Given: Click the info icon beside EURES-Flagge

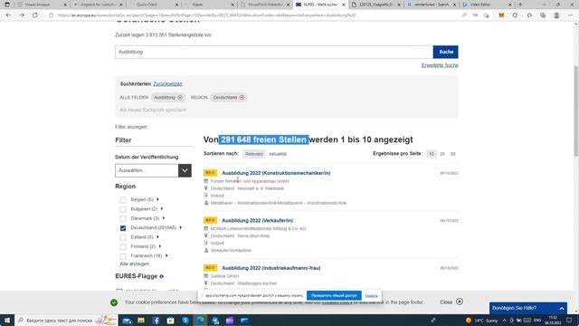Looking at the screenshot, I should coord(161,276).
